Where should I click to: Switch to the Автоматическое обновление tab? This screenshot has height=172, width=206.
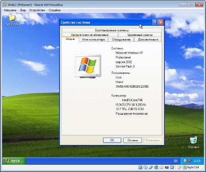(x=90, y=35)
